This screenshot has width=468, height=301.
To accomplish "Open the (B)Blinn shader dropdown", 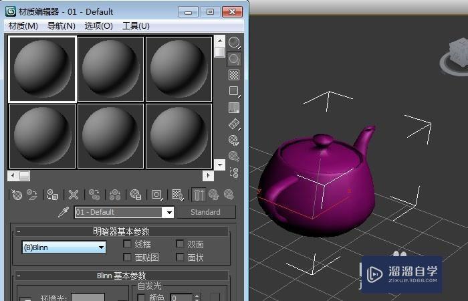I will 64,247.
